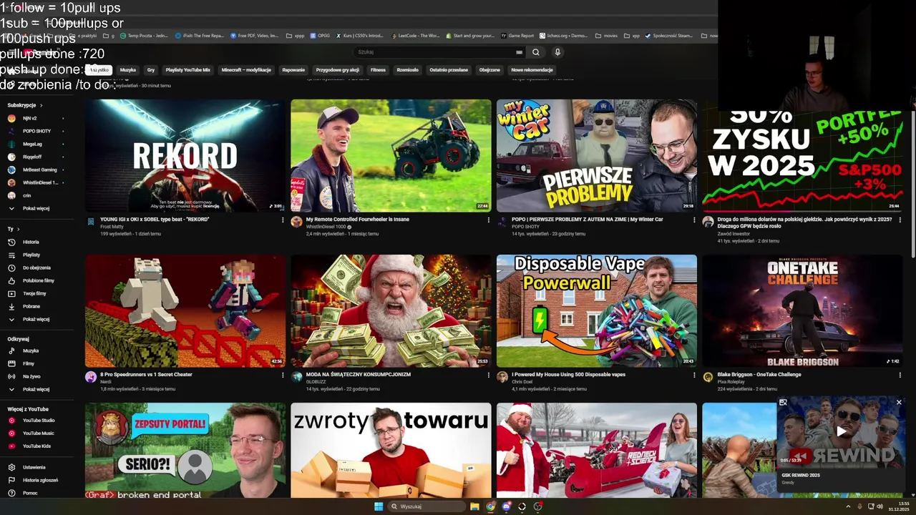This screenshot has width=916, height=515.
Task: Select the Nowe rekomendacje filter chip
Action: click(532, 70)
